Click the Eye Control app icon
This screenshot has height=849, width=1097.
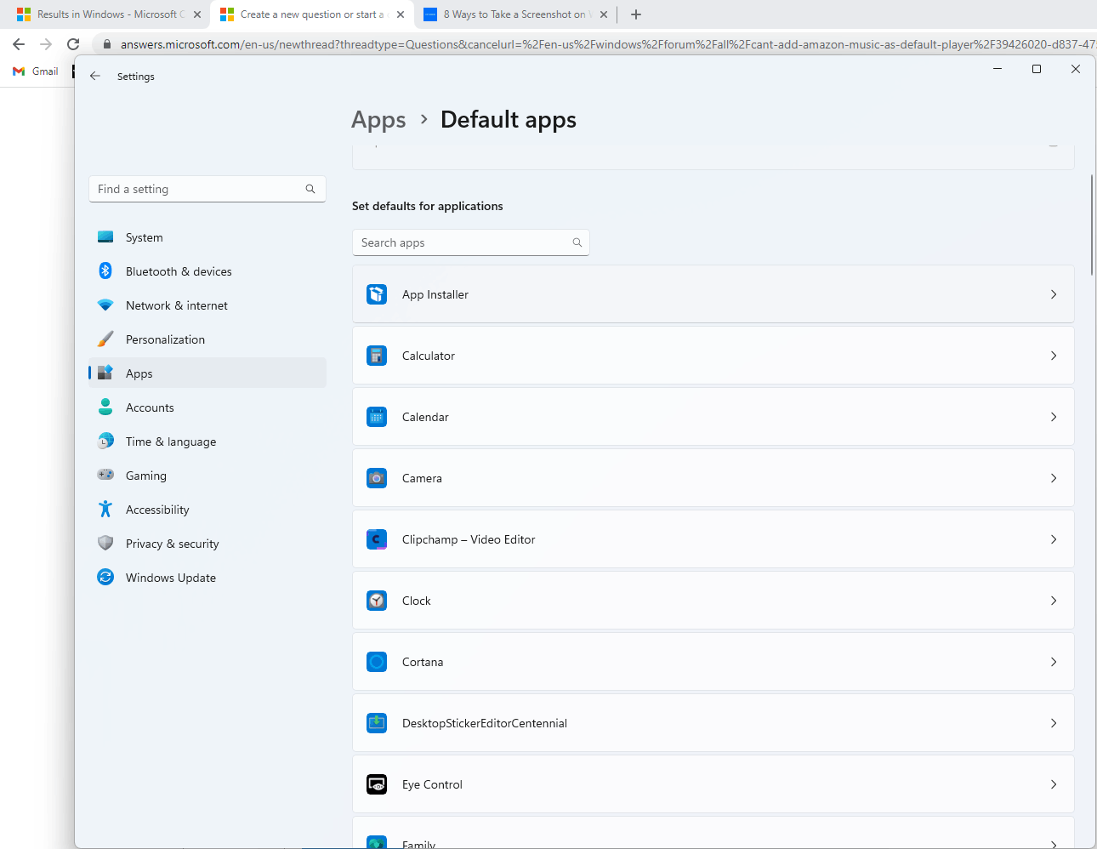pyautogui.click(x=377, y=784)
